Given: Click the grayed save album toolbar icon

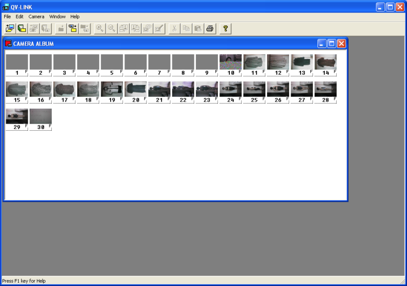Looking at the screenshot, I should click(45, 28).
